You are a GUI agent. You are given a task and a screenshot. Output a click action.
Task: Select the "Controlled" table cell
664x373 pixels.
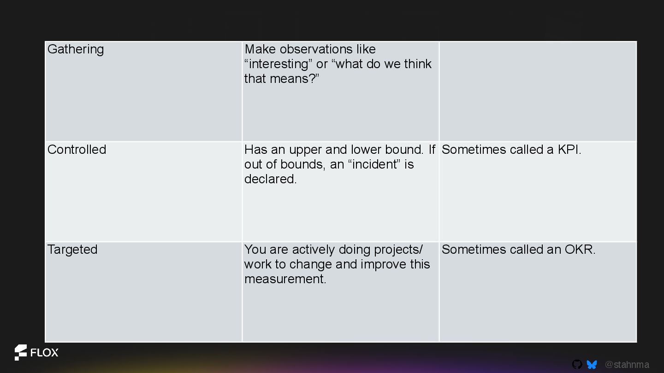[143, 192]
